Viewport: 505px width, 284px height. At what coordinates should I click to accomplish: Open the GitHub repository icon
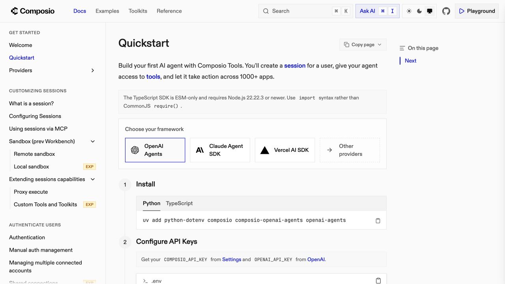click(446, 11)
